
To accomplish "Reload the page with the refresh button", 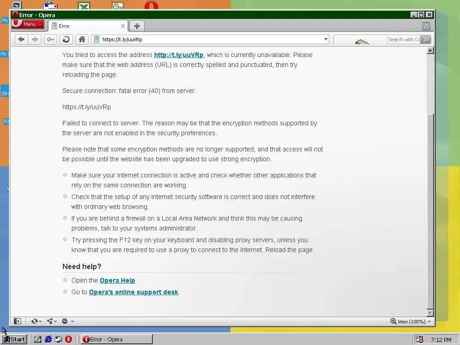I will click(66, 40).
